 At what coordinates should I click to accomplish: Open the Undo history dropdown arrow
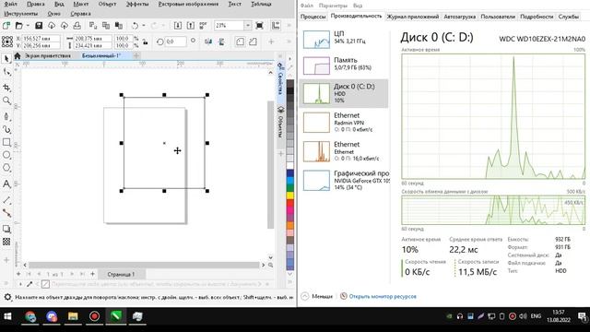[x=144, y=26]
